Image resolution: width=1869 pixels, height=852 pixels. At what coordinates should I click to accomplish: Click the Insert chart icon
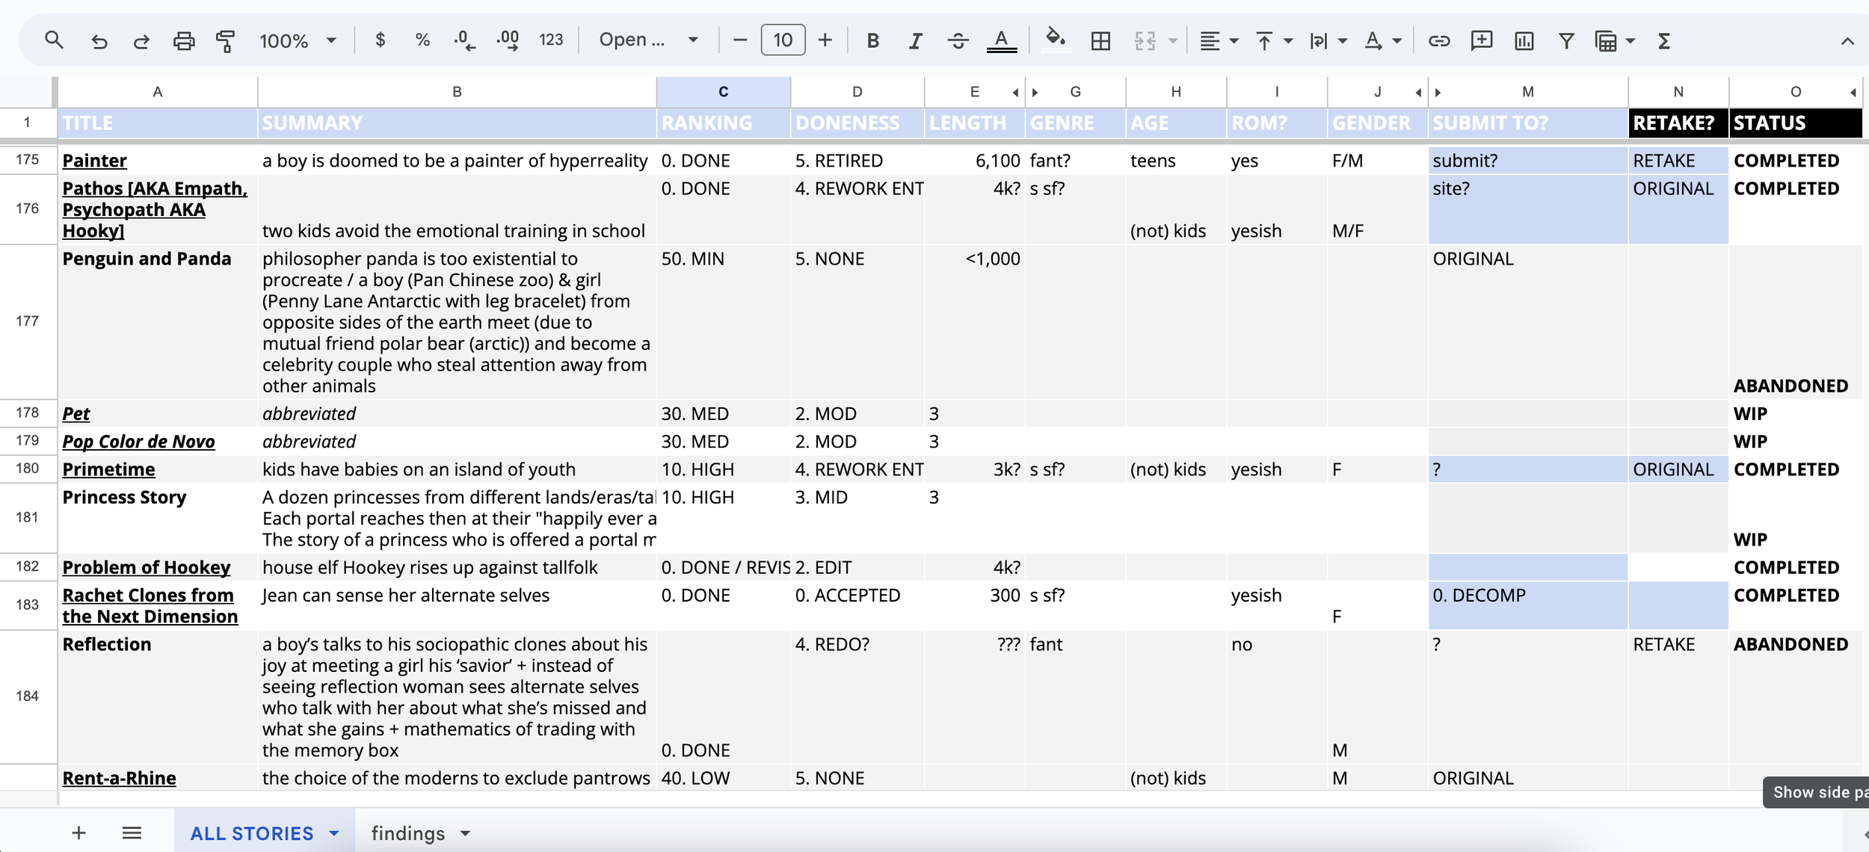pyautogui.click(x=1524, y=40)
